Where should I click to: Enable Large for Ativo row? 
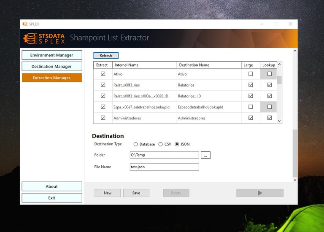(x=251, y=74)
